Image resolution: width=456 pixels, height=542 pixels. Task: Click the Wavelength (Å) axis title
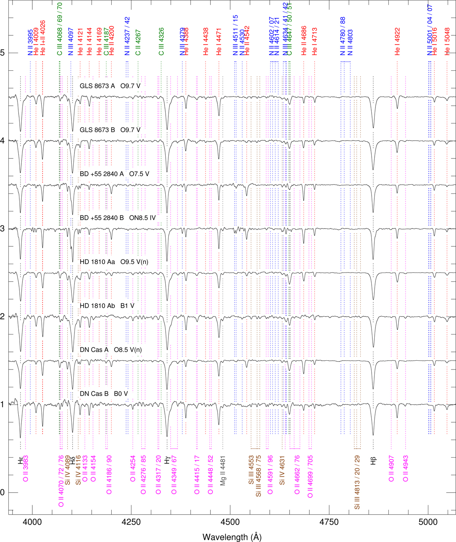coord(232,537)
